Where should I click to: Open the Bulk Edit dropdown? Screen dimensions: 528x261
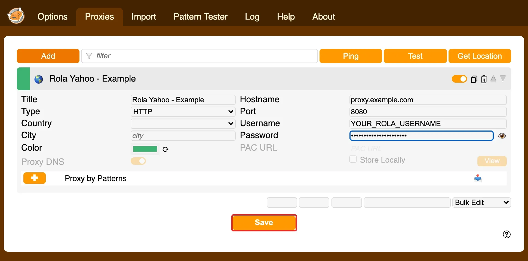click(x=481, y=203)
